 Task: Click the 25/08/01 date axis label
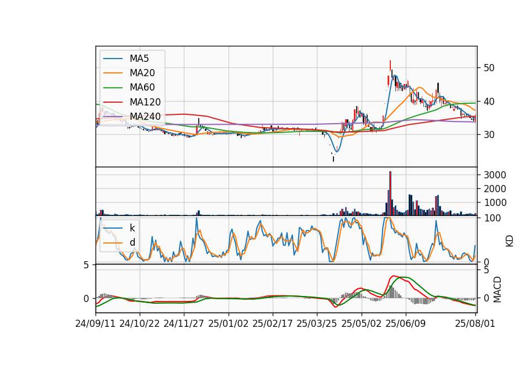(x=475, y=324)
